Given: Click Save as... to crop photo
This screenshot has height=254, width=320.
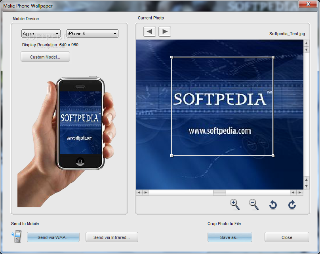Looking at the screenshot, I should [x=230, y=237].
